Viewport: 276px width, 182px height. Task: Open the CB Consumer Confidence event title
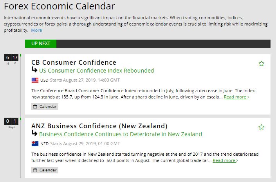pos(74,62)
